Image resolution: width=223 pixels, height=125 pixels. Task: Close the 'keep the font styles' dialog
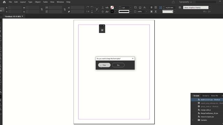pyautogui.click(x=133, y=59)
